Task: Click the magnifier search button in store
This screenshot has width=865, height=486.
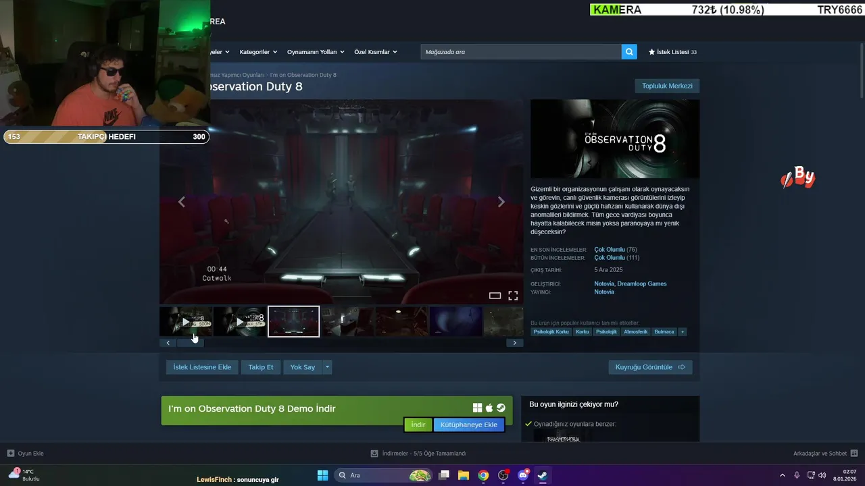Action: pos(629,52)
